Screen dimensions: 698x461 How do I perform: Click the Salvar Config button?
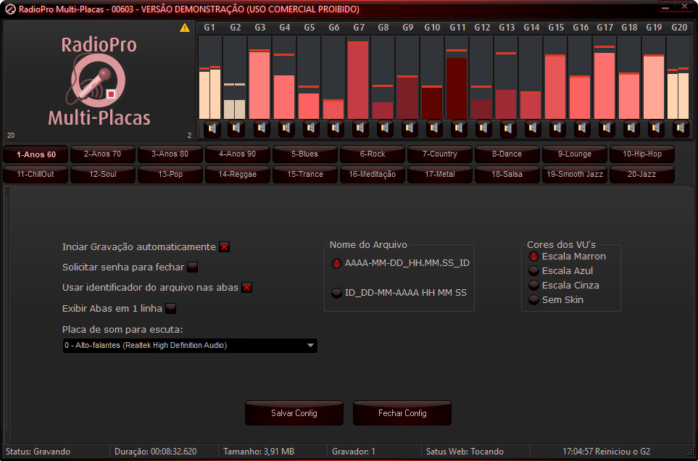[294, 413]
